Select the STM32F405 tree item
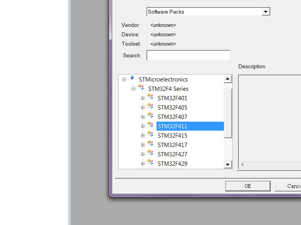The image size is (301, 225). coord(173,108)
